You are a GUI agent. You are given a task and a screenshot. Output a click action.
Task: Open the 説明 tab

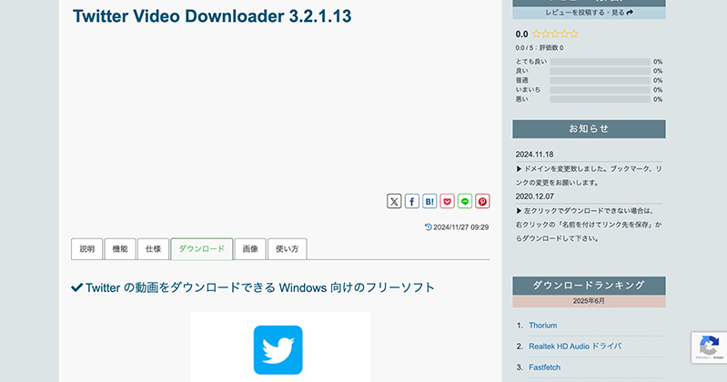click(x=86, y=249)
